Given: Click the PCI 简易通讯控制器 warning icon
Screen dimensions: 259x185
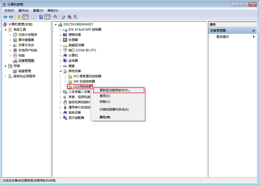Looking at the screenshot, I should click(x=70, y=76).
